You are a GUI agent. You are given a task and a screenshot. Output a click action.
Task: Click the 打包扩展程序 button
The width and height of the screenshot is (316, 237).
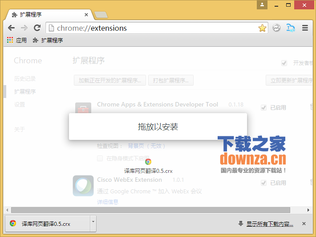pos(171,80)
